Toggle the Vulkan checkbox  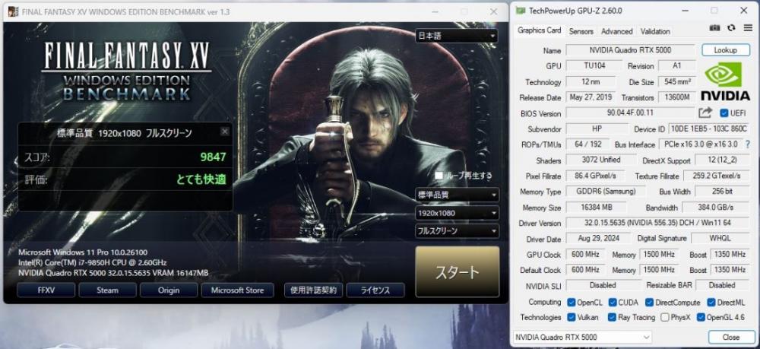click(572, 318)
